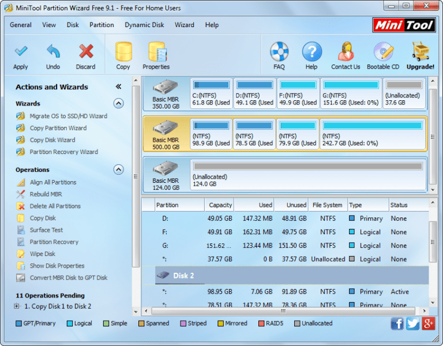
Task: Open Twitter social icon
Action: point(413,324)
